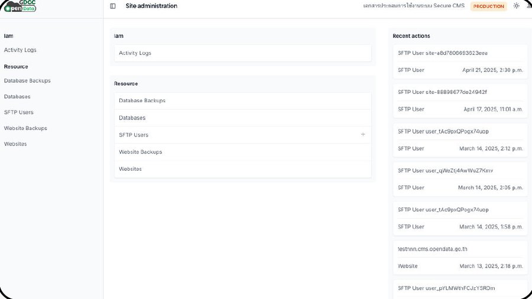Open recent action SFTP User user_pYLMWthFCJzYSRDm

446,288
